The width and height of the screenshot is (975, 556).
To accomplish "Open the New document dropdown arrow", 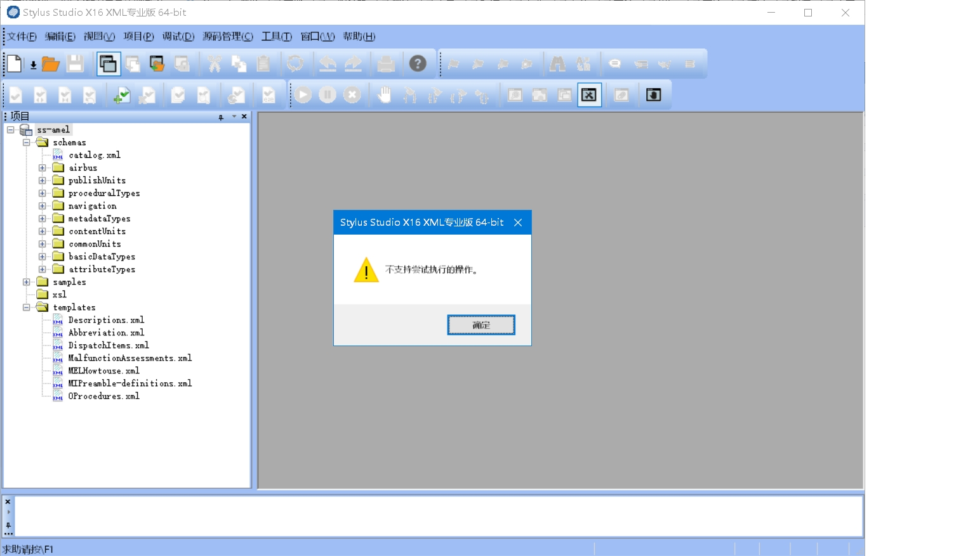I will (33, 65).
